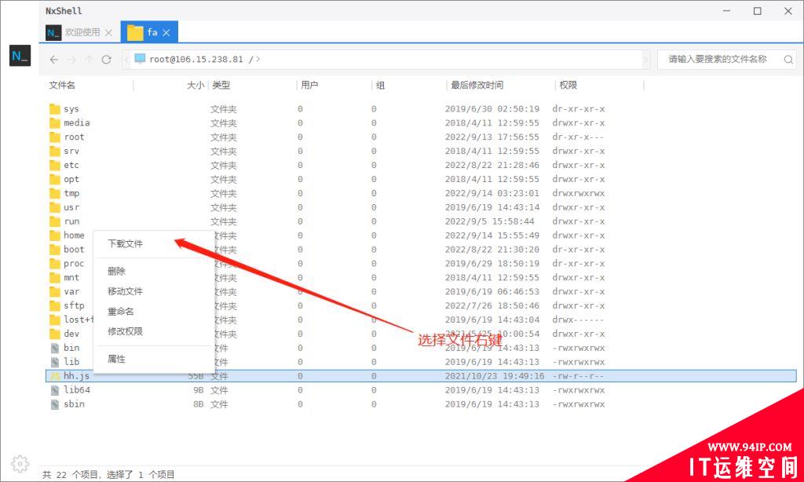Select the lib64 file icon

[55, 390]
